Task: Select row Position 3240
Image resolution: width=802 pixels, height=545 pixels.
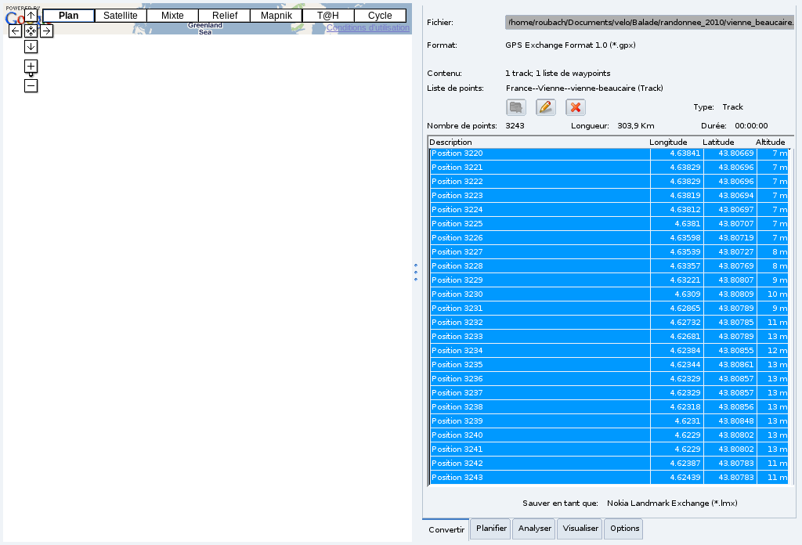Action: coord(609,435)
